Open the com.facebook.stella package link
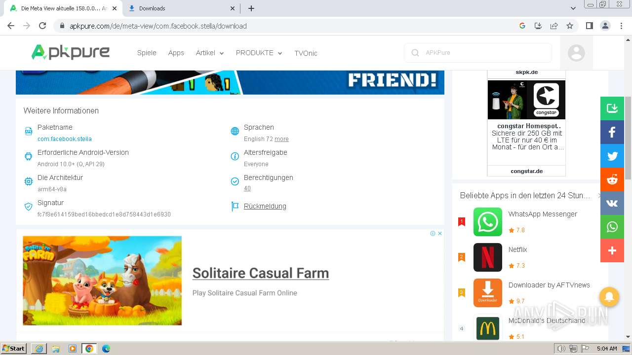 point(65,139)
